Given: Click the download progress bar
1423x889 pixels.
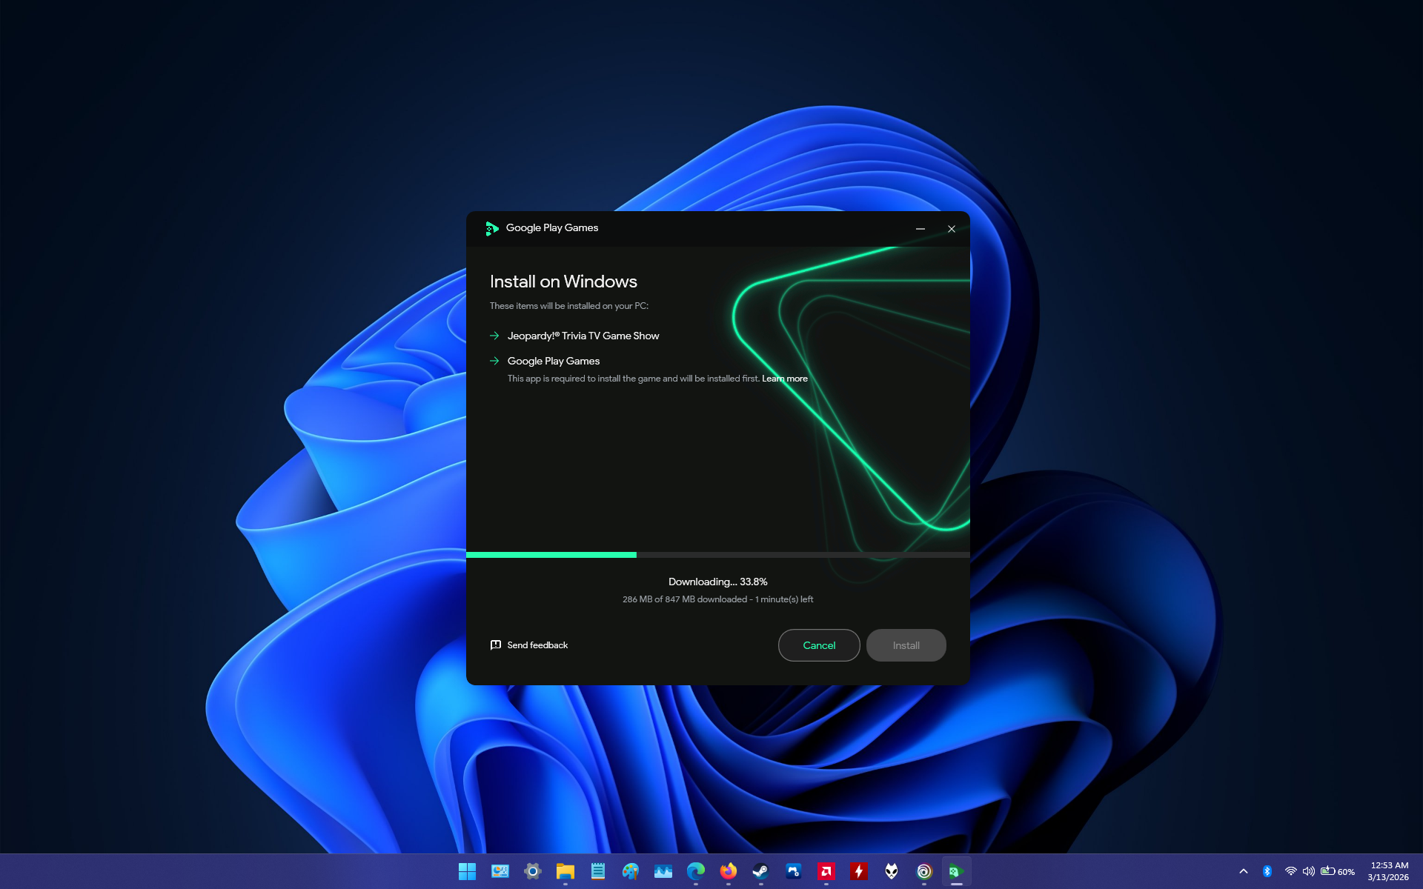Looking at the screenshot, I should [717, 555].
